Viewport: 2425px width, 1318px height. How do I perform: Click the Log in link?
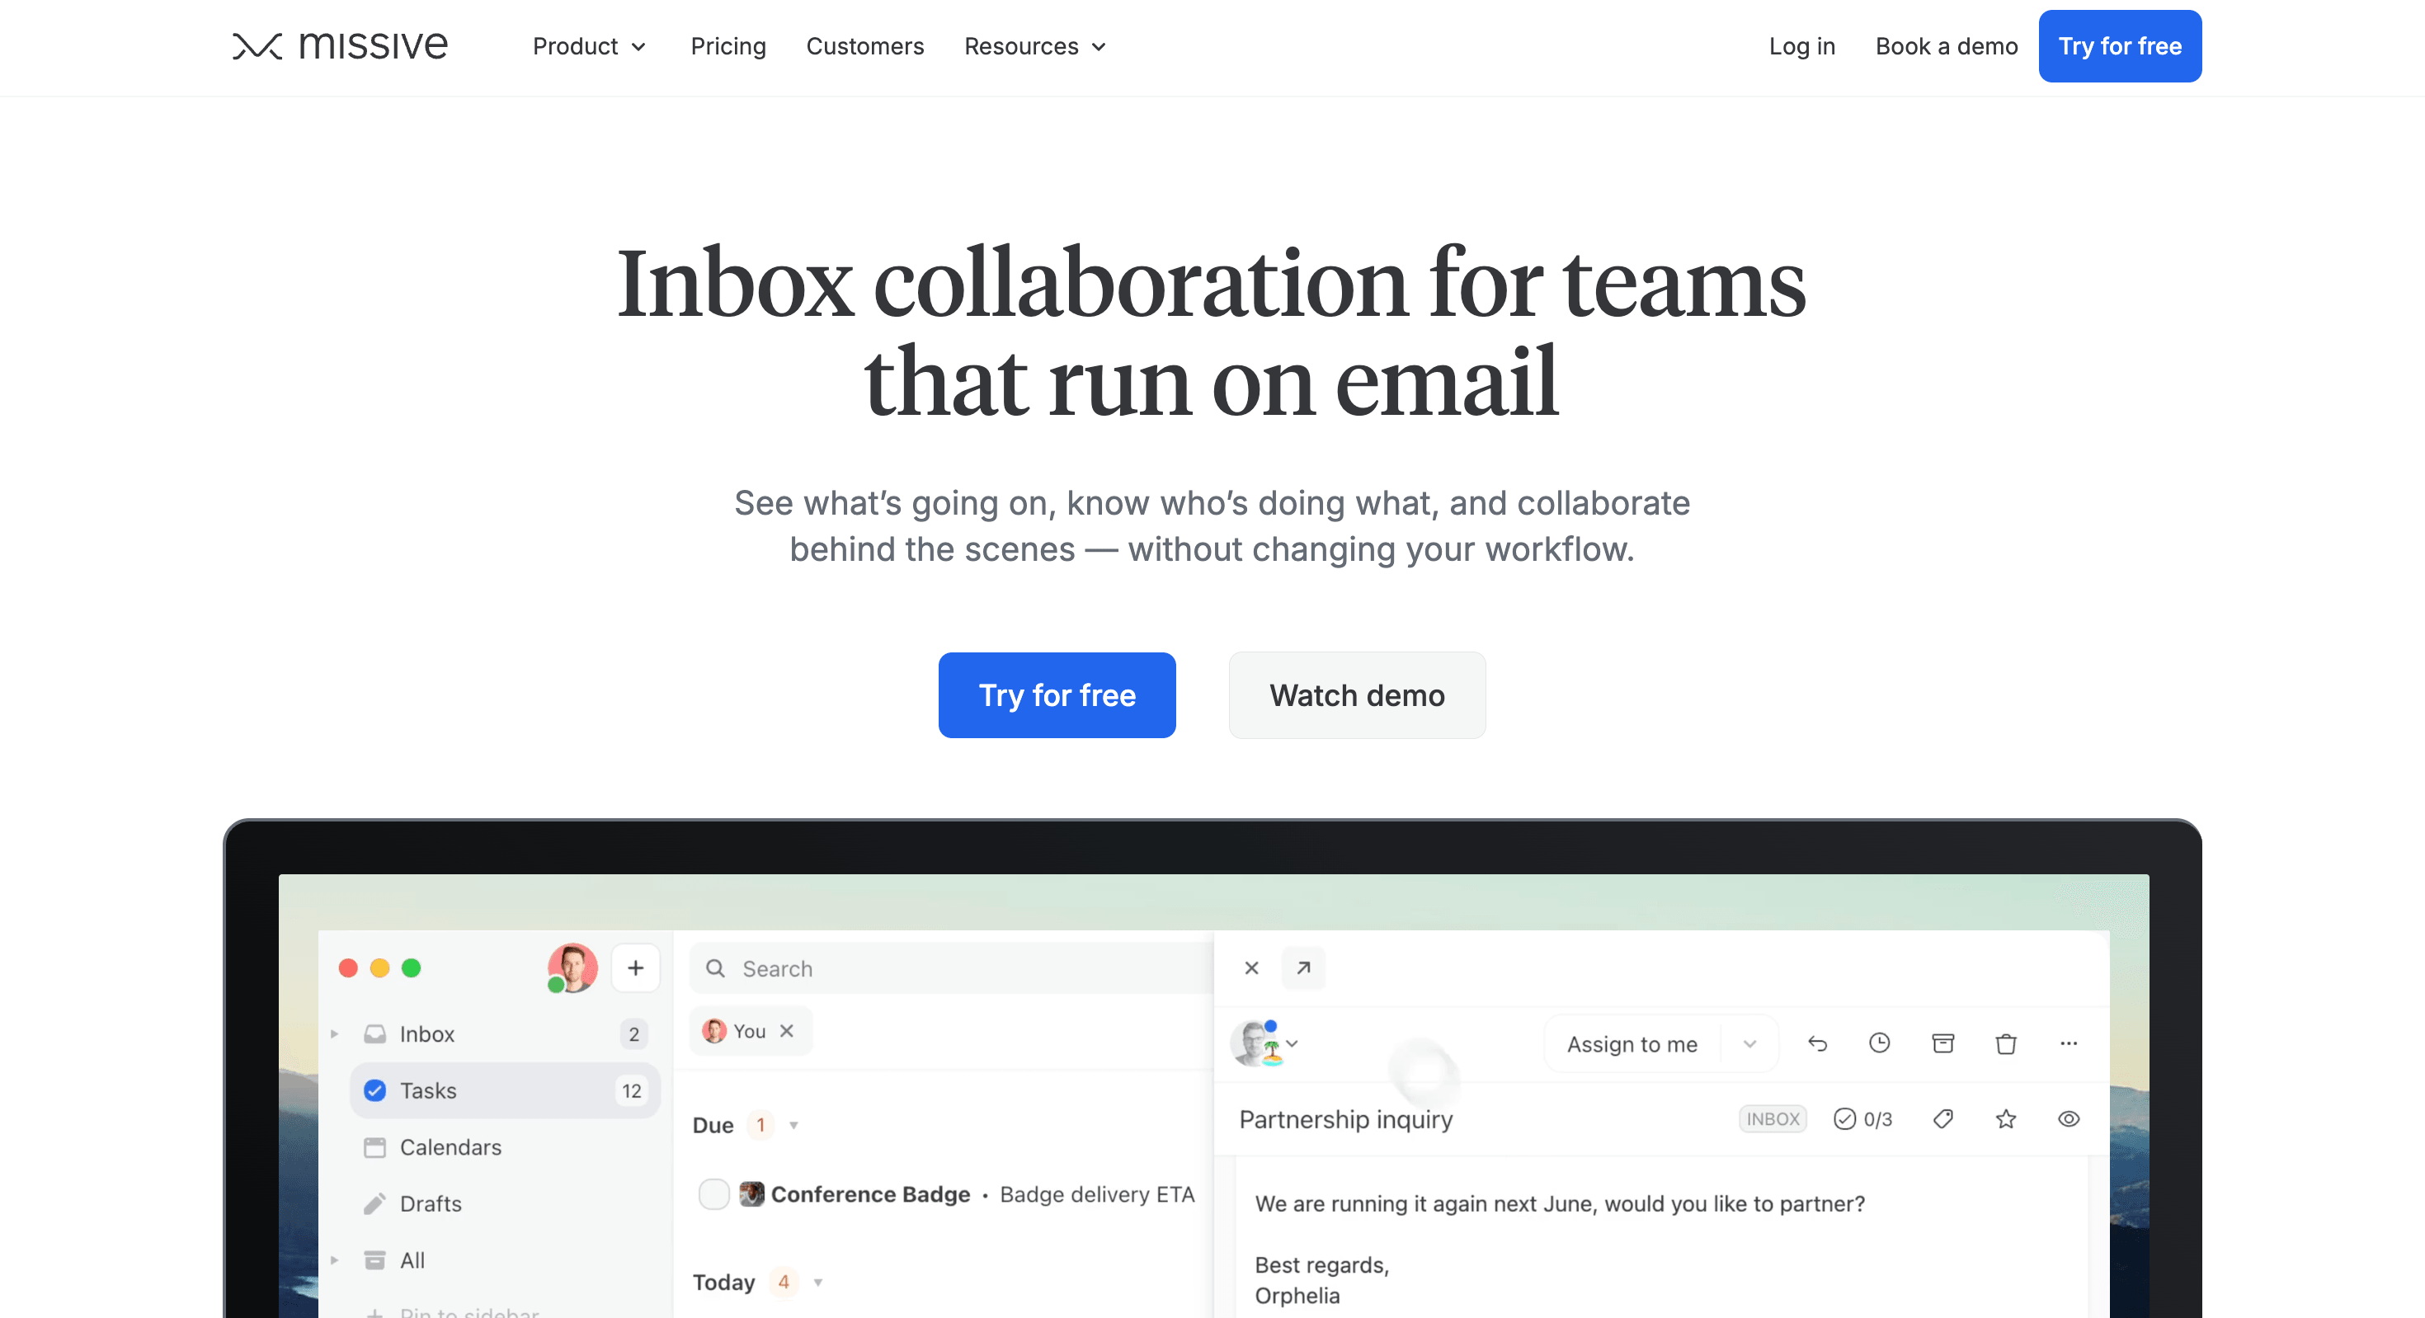pyautogui.click(x=1801, y=46)
